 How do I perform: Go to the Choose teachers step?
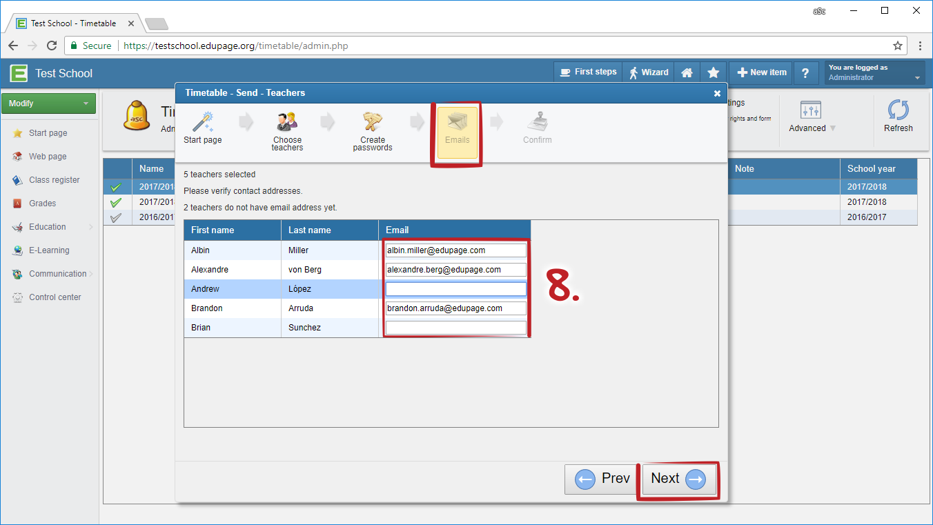[287, 123]
